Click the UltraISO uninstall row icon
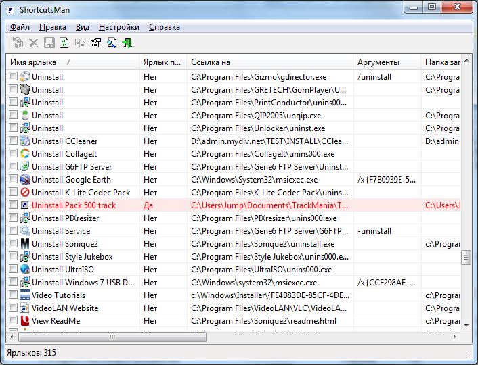The height and width of the screenshot is (365, 478). (x=25, y=270)
